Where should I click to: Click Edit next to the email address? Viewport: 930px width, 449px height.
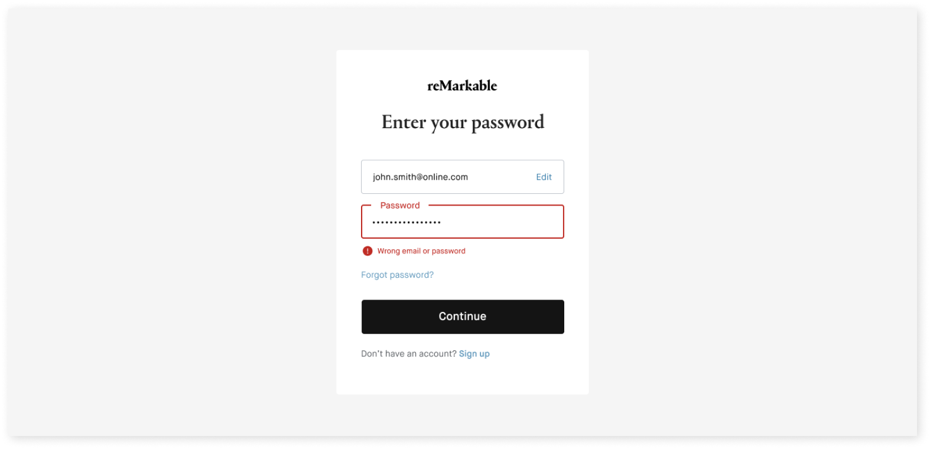(544, 177)
